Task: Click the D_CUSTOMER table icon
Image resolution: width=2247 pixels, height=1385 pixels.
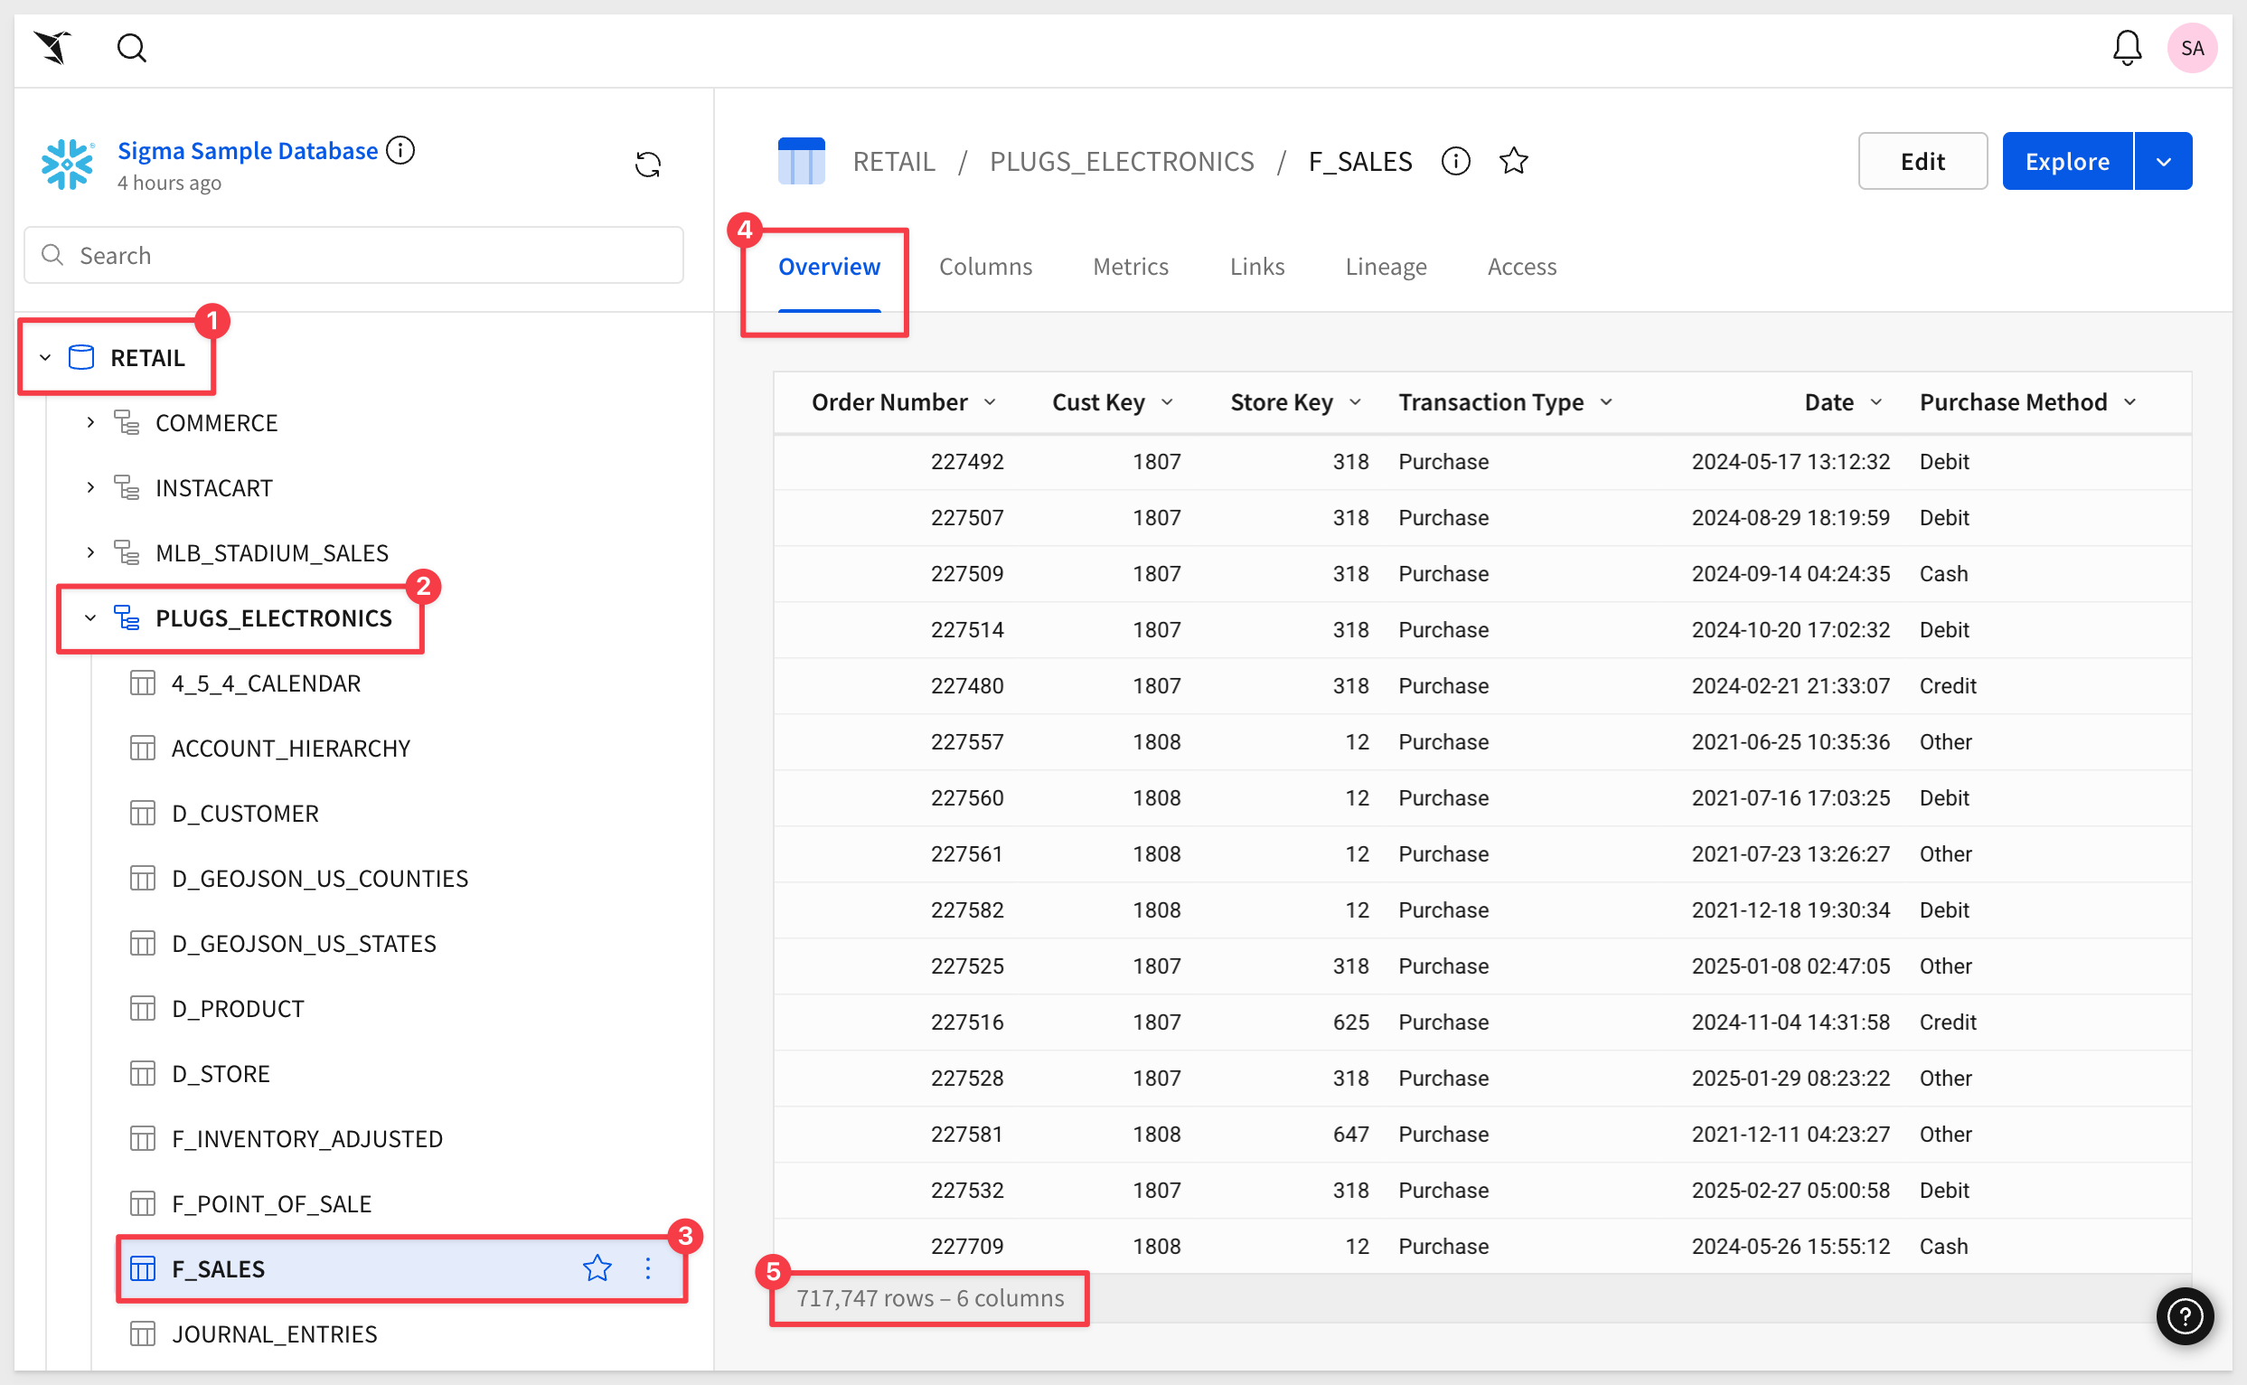Action: [143, 813]
